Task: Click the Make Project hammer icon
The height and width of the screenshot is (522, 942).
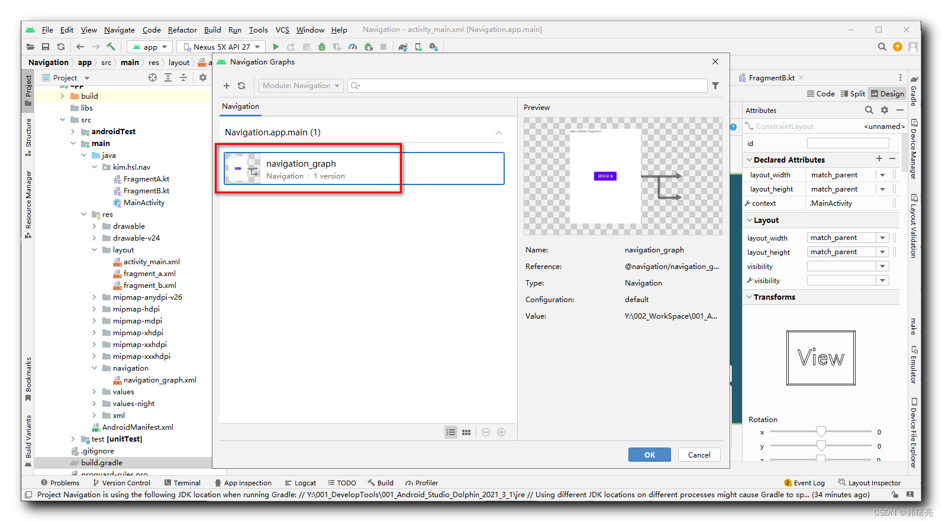Action: [111, 47]
